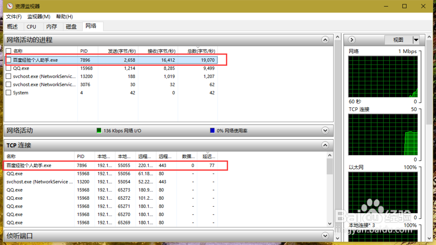The image size is (436, 245).
Task: Open the 监视器(M) menu
Action: tap(39, 17)
